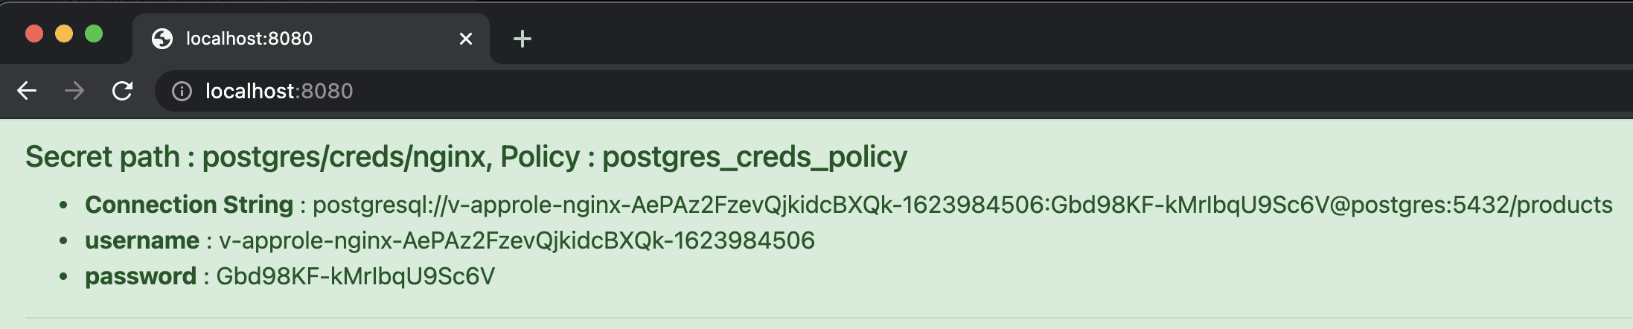The height and width of the screenshot is (329, 1633).
Task: Click the postgresql connection string value
Action: point(962,205)
